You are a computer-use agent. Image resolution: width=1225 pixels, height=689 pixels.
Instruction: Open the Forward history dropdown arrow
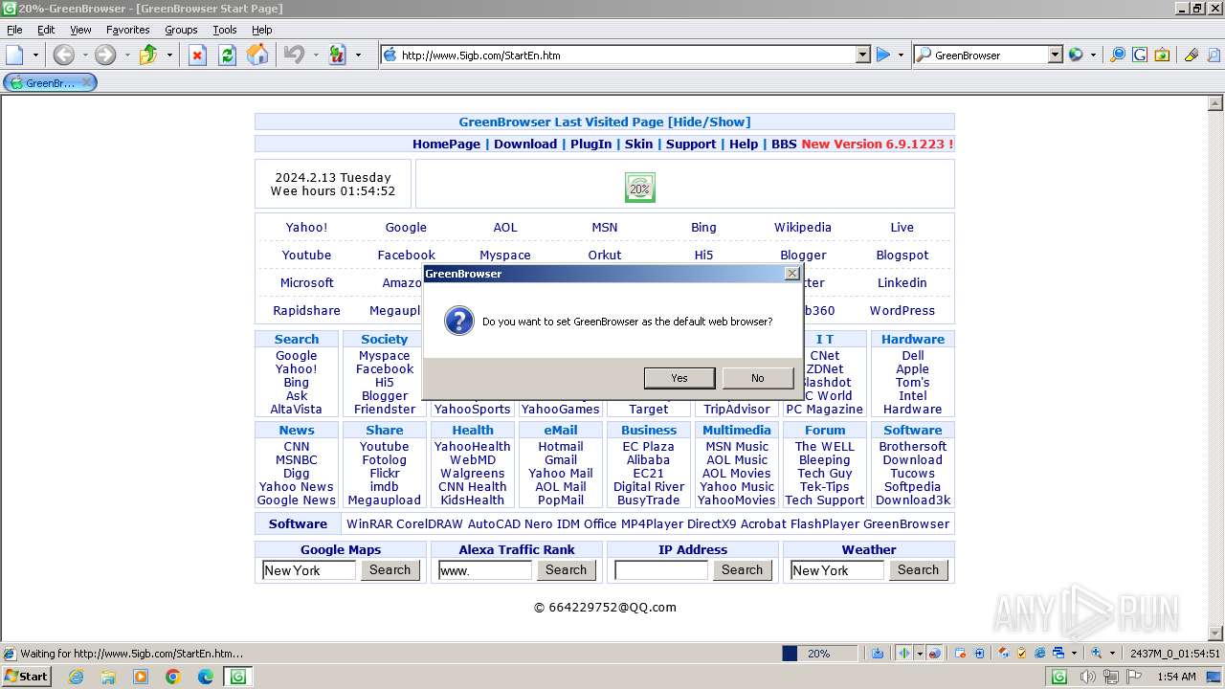[126, 55]
